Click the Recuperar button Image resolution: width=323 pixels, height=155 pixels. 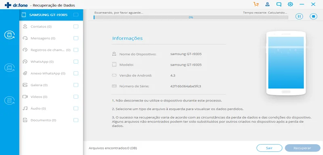302,148
